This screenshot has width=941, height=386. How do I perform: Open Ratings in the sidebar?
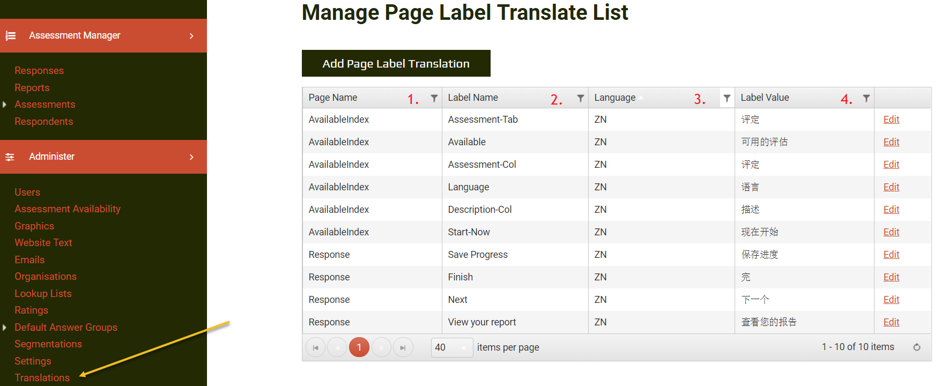31,310
